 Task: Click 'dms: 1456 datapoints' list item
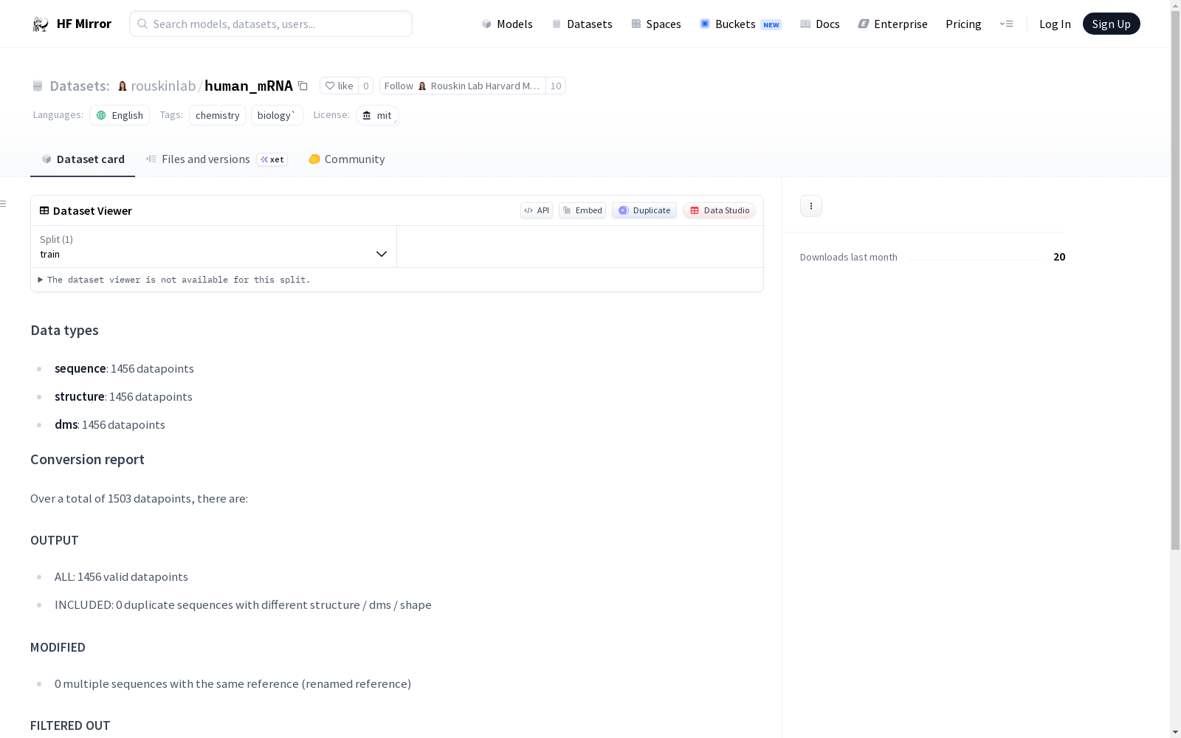110,424
